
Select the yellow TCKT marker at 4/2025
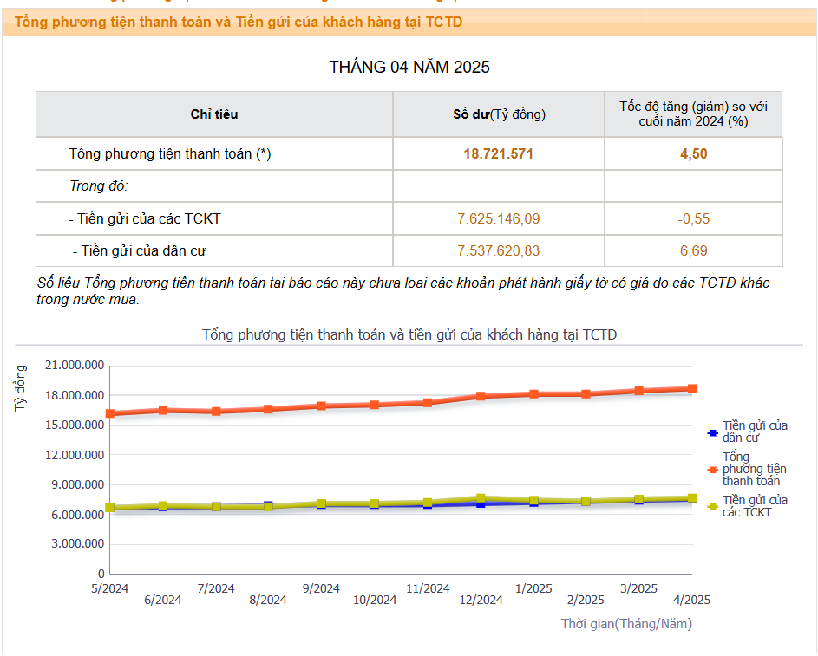tap(691, 498)
